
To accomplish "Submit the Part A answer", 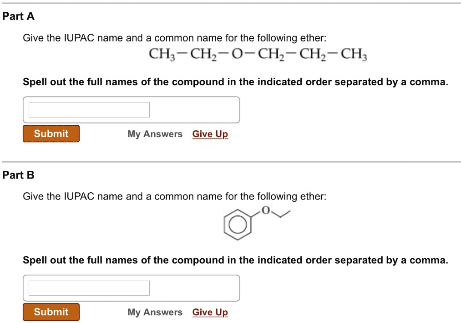I will pyautogui.click(x=51, y=133).
